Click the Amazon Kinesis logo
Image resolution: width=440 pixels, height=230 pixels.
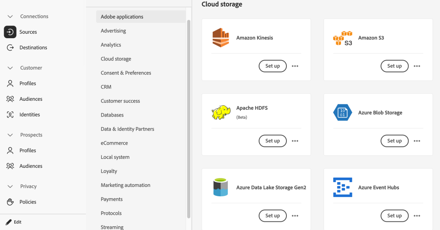point(221,38)
